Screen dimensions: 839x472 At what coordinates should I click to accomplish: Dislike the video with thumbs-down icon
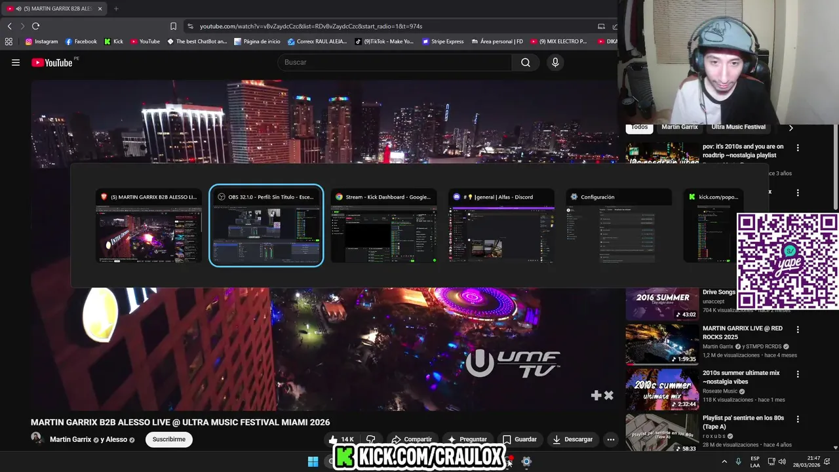371,439
